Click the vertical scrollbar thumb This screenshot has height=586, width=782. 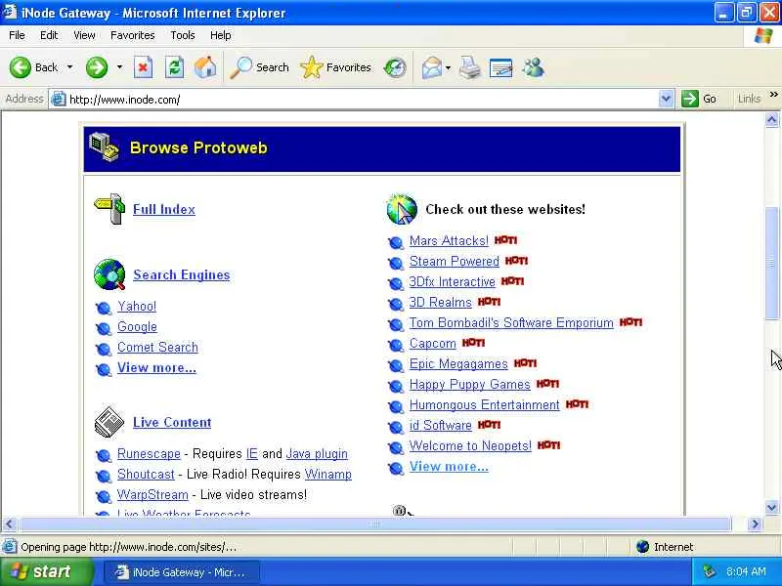pos(771,263)
